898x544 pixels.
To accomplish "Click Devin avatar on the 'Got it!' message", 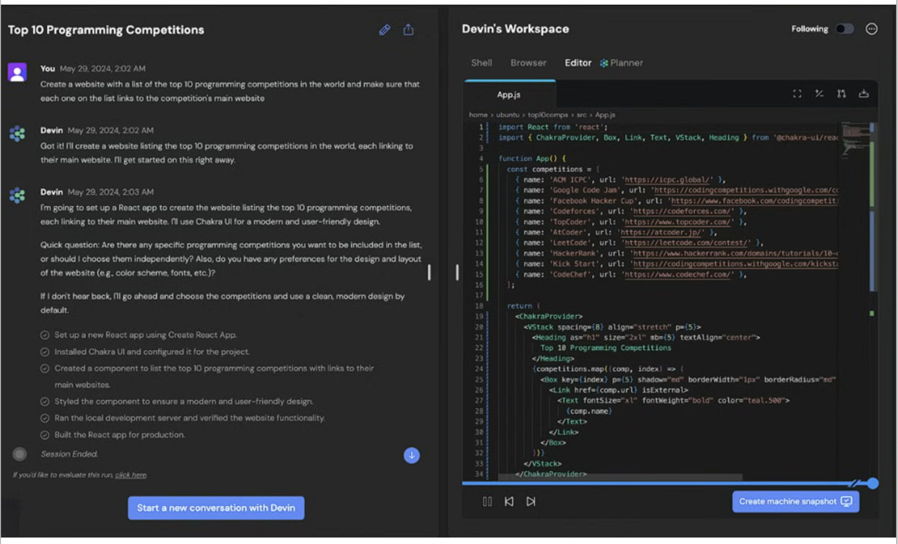I will [x=18, y=134].
